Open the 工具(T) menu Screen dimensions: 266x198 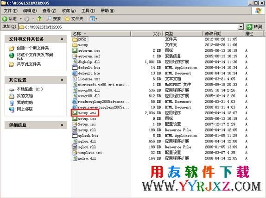coord(88,11)
